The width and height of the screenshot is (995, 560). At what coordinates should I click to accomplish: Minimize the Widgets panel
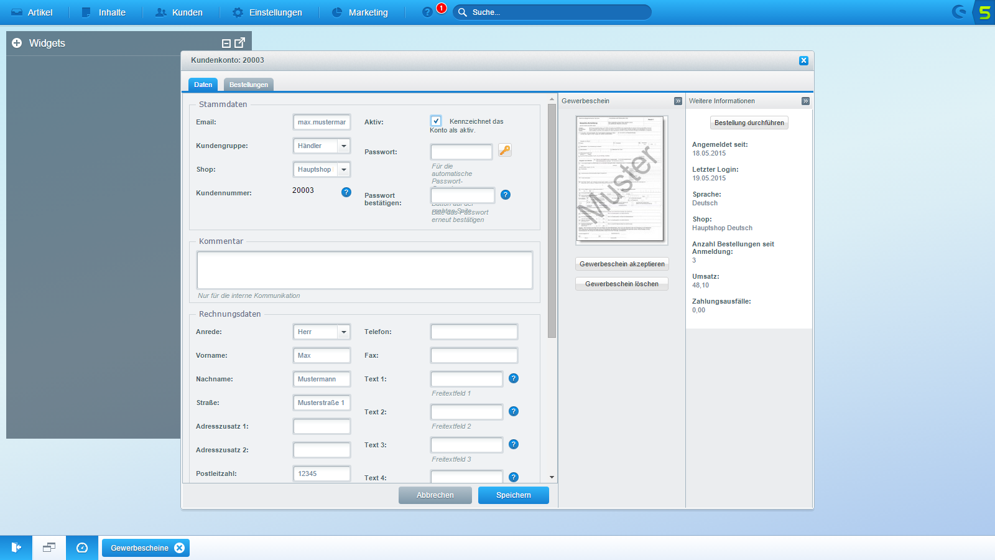pyautogui.click(x=226, y=43)
